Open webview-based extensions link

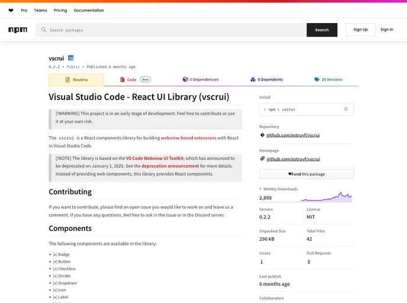point(189,138)
